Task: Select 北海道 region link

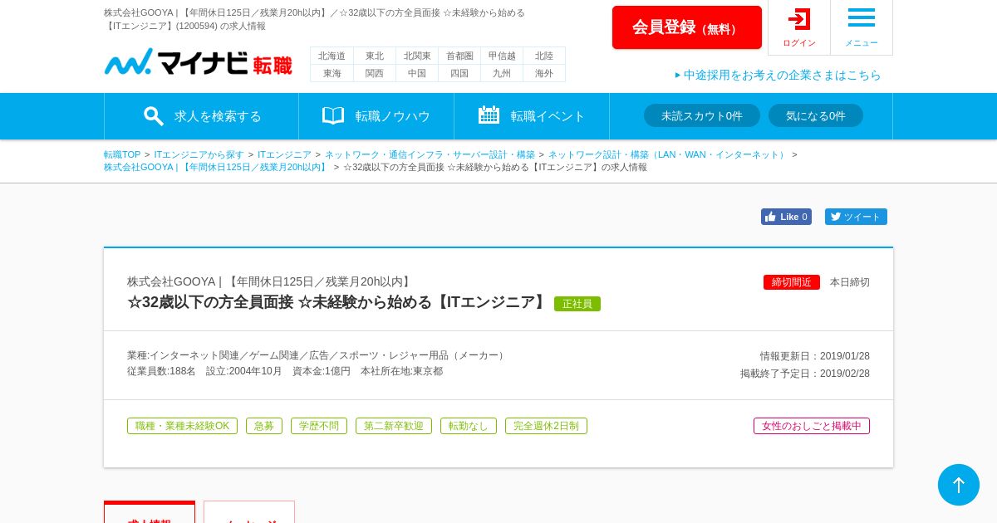Action: click(332, 56)
